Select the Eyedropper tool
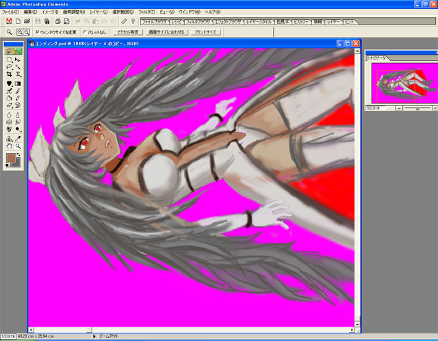This screenshot has width=438, height=341. 18,139
